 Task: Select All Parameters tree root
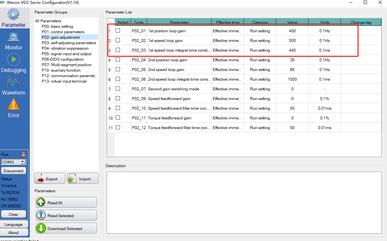coord(48,21)
